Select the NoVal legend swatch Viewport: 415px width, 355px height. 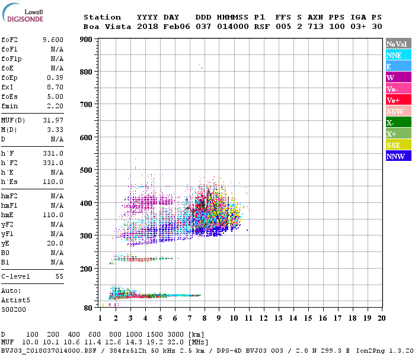[x=398, y=44]
